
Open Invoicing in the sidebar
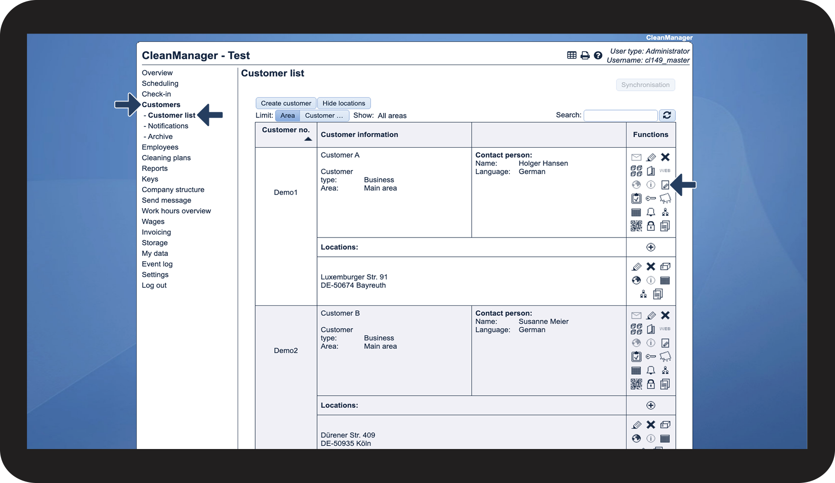156,232
